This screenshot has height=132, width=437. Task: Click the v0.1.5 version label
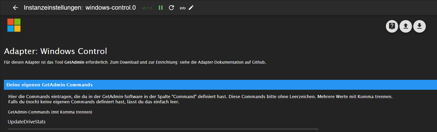click(x=147, y=8)
